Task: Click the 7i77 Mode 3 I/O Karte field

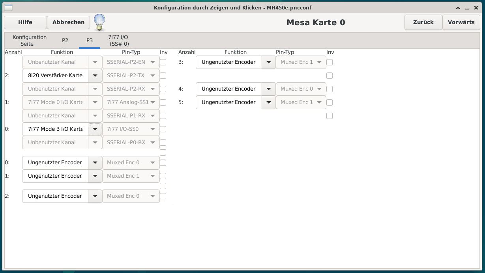Action: point(55,129)
